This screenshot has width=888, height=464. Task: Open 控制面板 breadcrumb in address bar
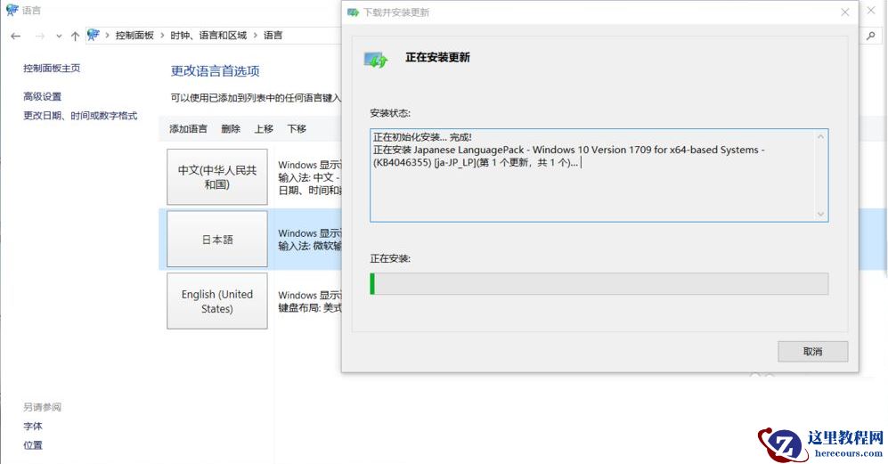click(134, 35)
